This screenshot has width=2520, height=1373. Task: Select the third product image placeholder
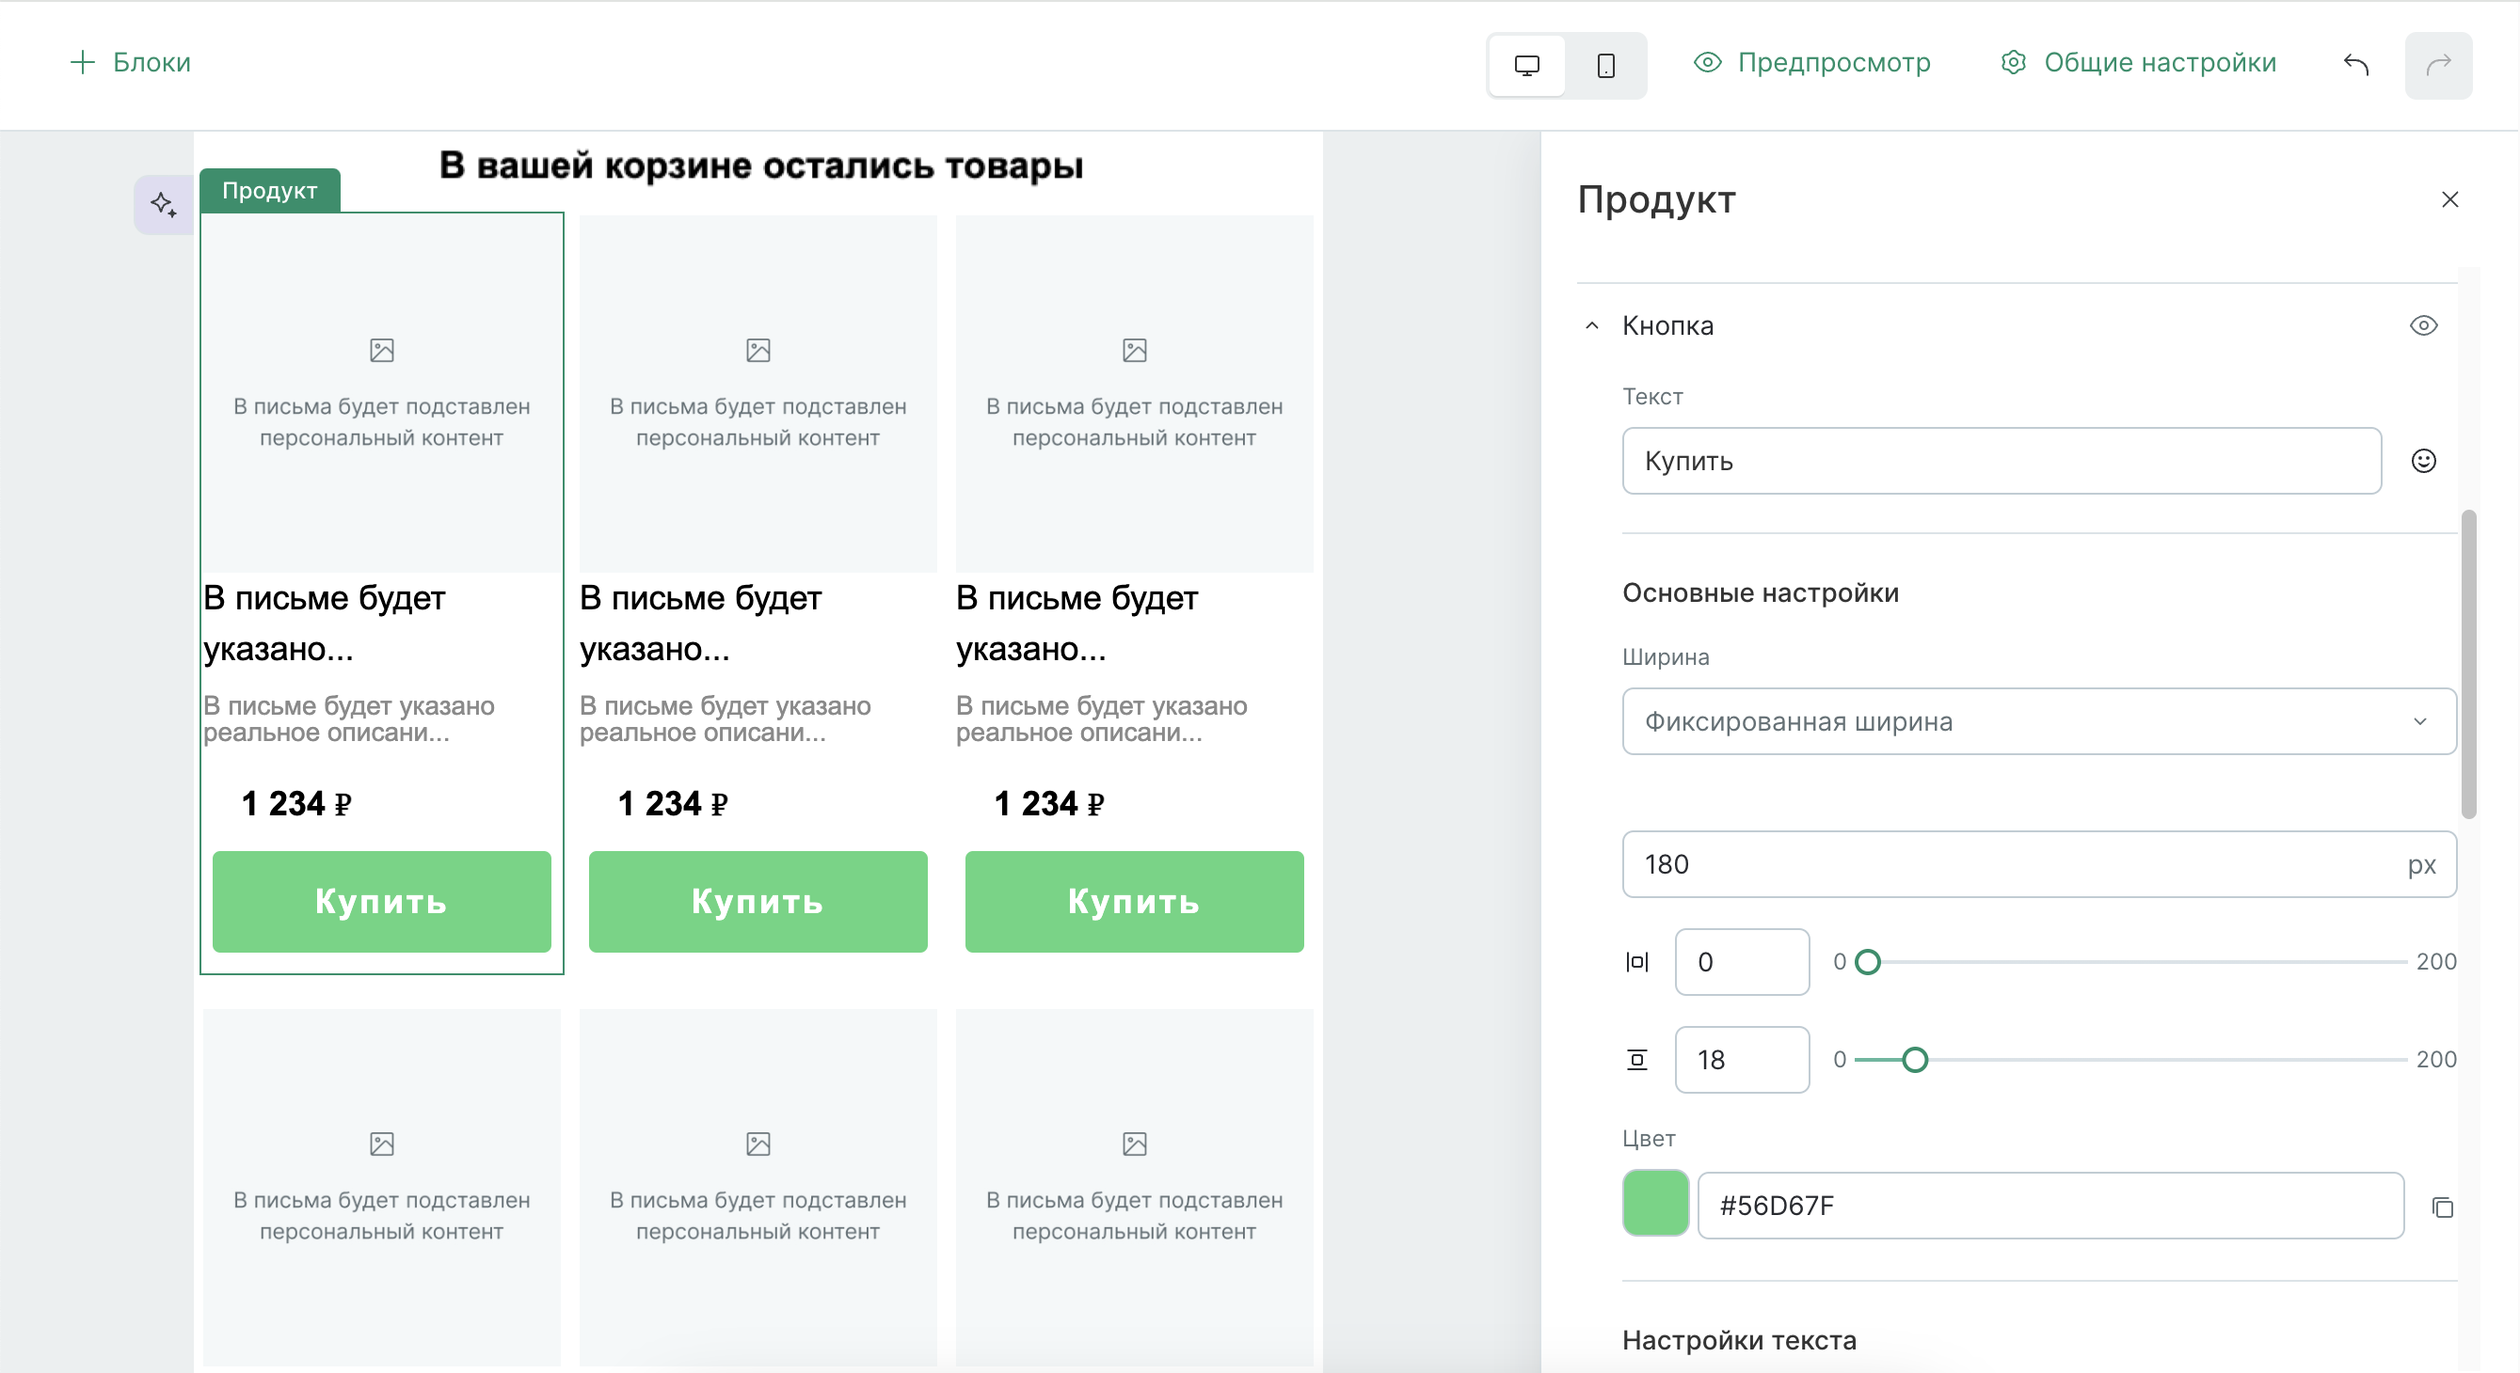point(1134,393)
